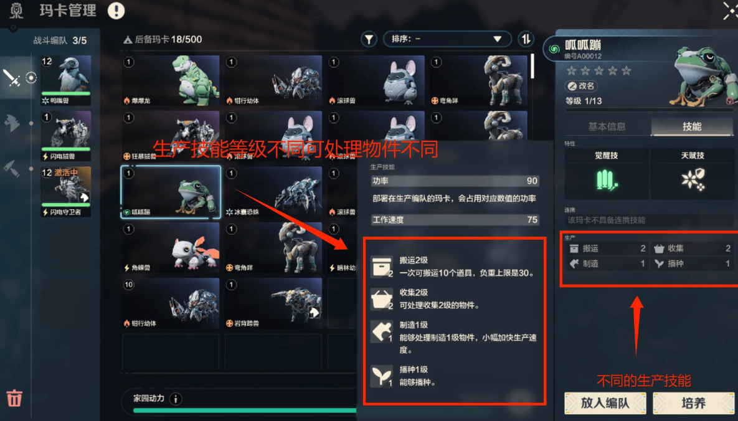Click the 家园动力 info icon
The height and width of the screenshot is (421, 738).
(x=176, y=399)
